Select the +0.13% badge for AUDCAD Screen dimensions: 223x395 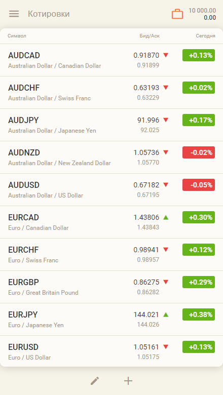pos(199,55)
